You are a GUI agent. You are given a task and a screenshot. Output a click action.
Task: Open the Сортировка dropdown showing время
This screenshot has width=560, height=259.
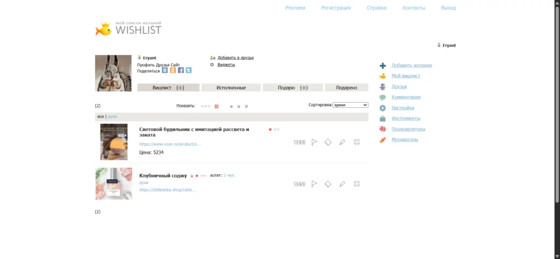tap(350, 105)
